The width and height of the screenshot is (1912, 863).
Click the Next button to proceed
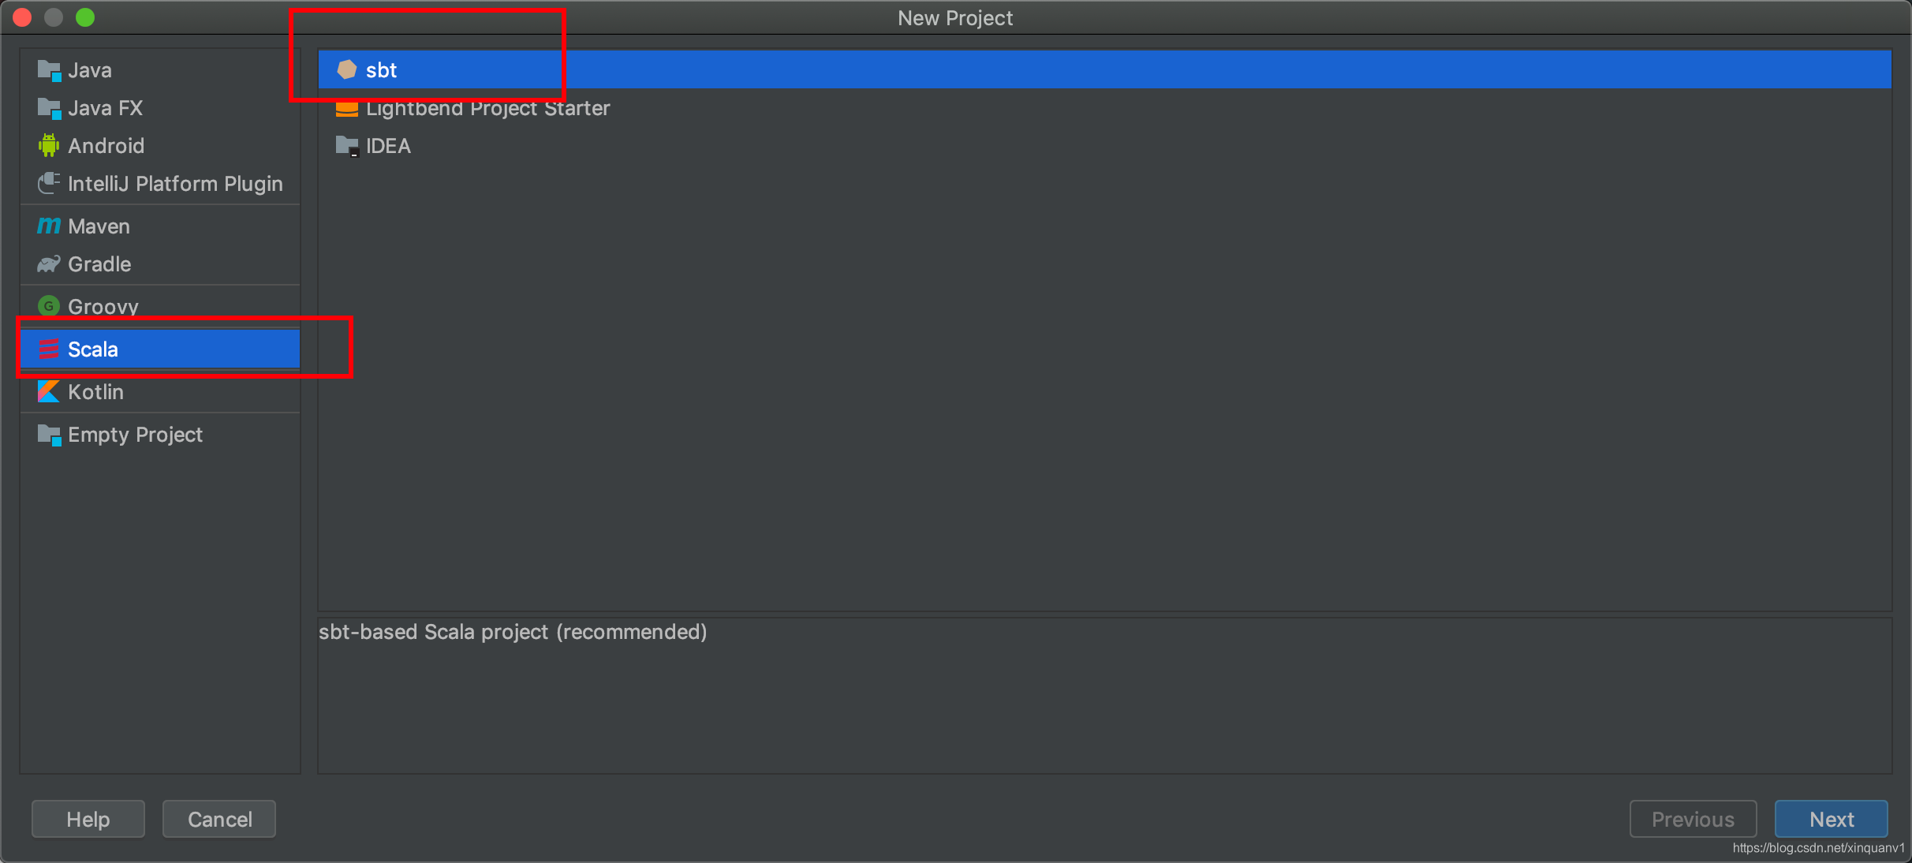[x=1830, y=819]
